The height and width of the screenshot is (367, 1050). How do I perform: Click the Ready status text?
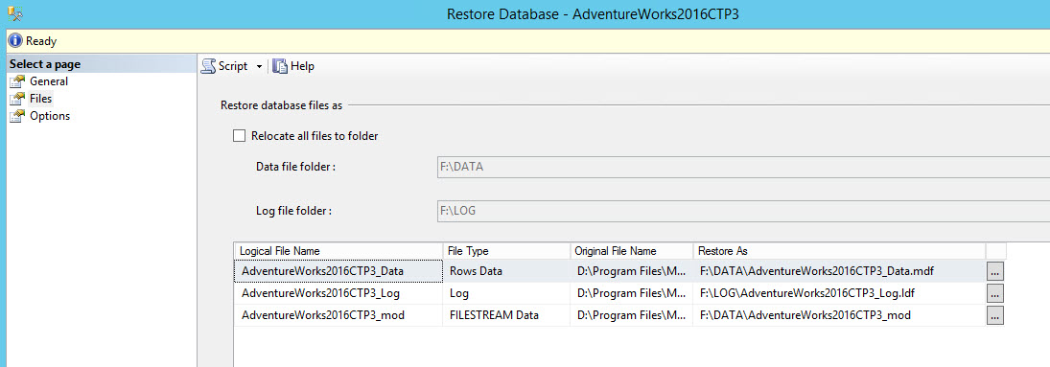(41, 41)
